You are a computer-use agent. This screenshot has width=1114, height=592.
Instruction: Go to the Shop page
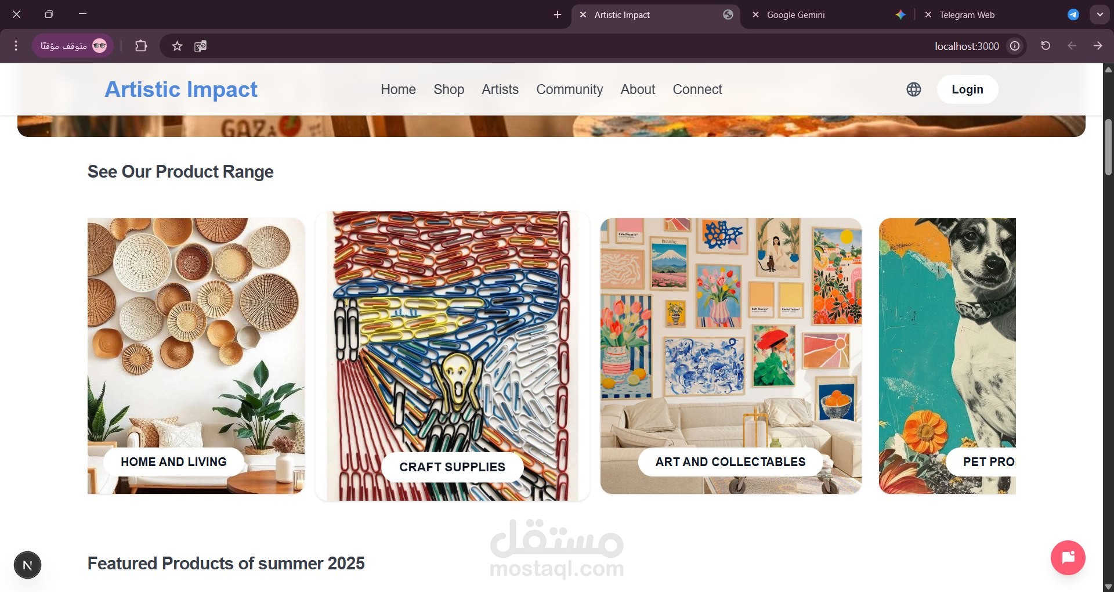pos(449,89)
